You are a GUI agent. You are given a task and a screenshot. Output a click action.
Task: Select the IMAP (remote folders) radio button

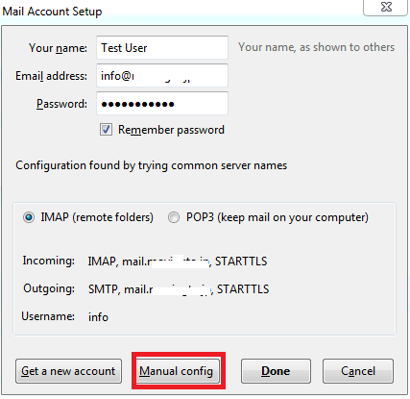tap(29, 217)
